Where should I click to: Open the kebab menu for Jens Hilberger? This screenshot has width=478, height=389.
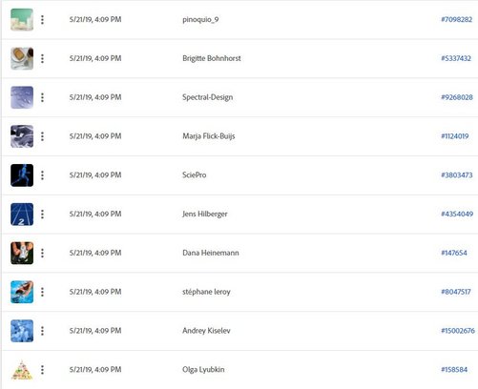42,215
